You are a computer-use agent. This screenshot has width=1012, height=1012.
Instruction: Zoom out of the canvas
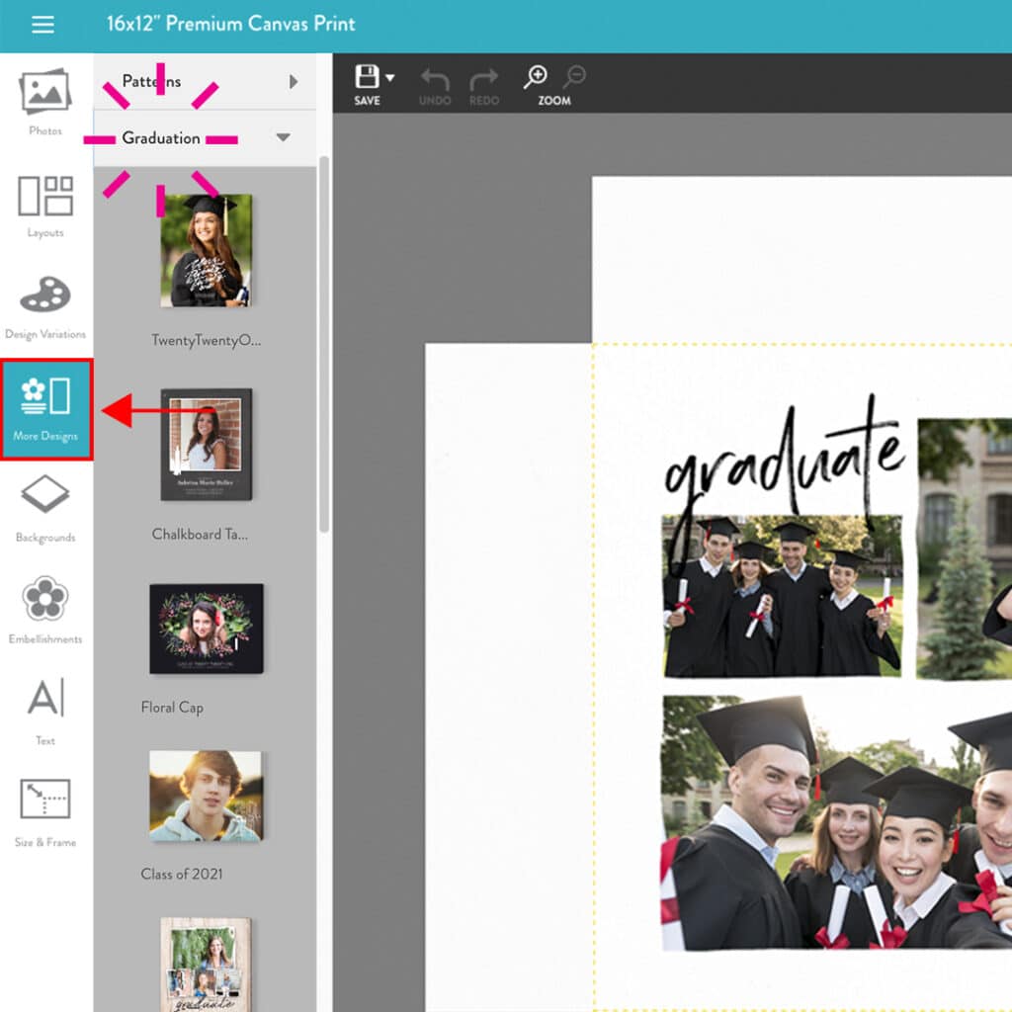click(x=575, y=76)
